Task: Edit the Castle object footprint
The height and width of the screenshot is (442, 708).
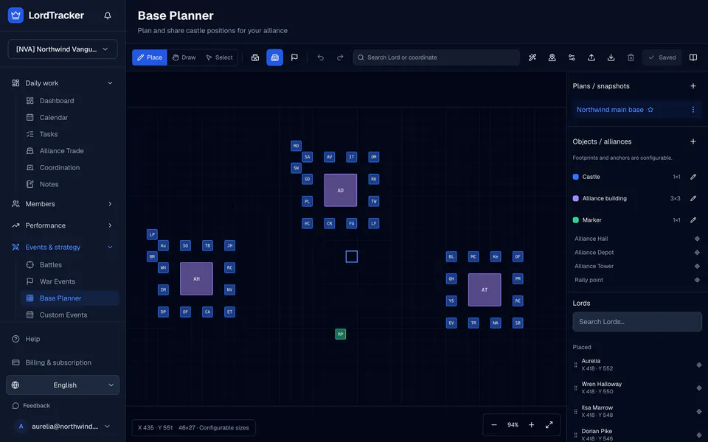Action: 693,177
